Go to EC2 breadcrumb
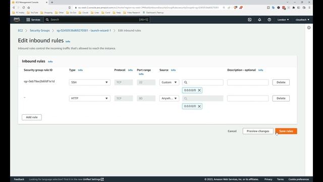 [20, 30]
